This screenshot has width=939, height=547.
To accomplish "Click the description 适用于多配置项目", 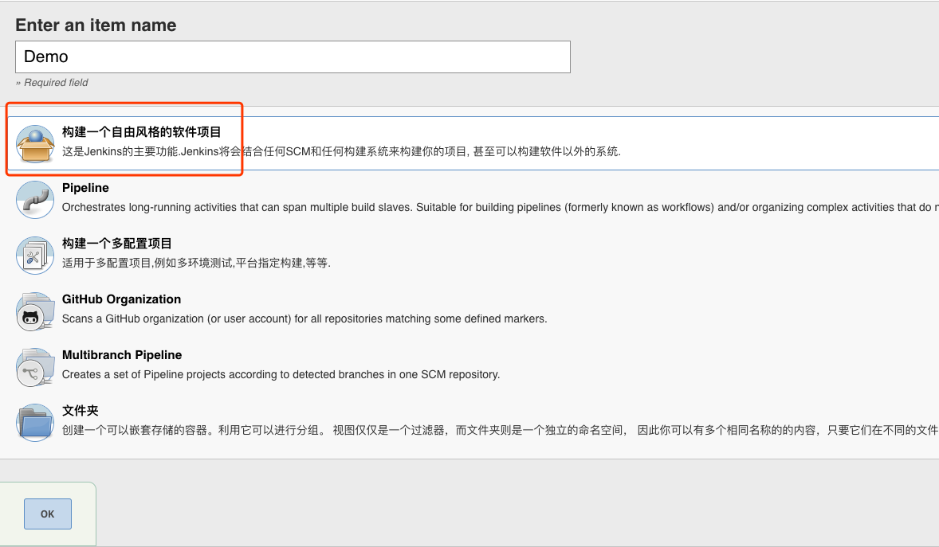I will (196, 263).
